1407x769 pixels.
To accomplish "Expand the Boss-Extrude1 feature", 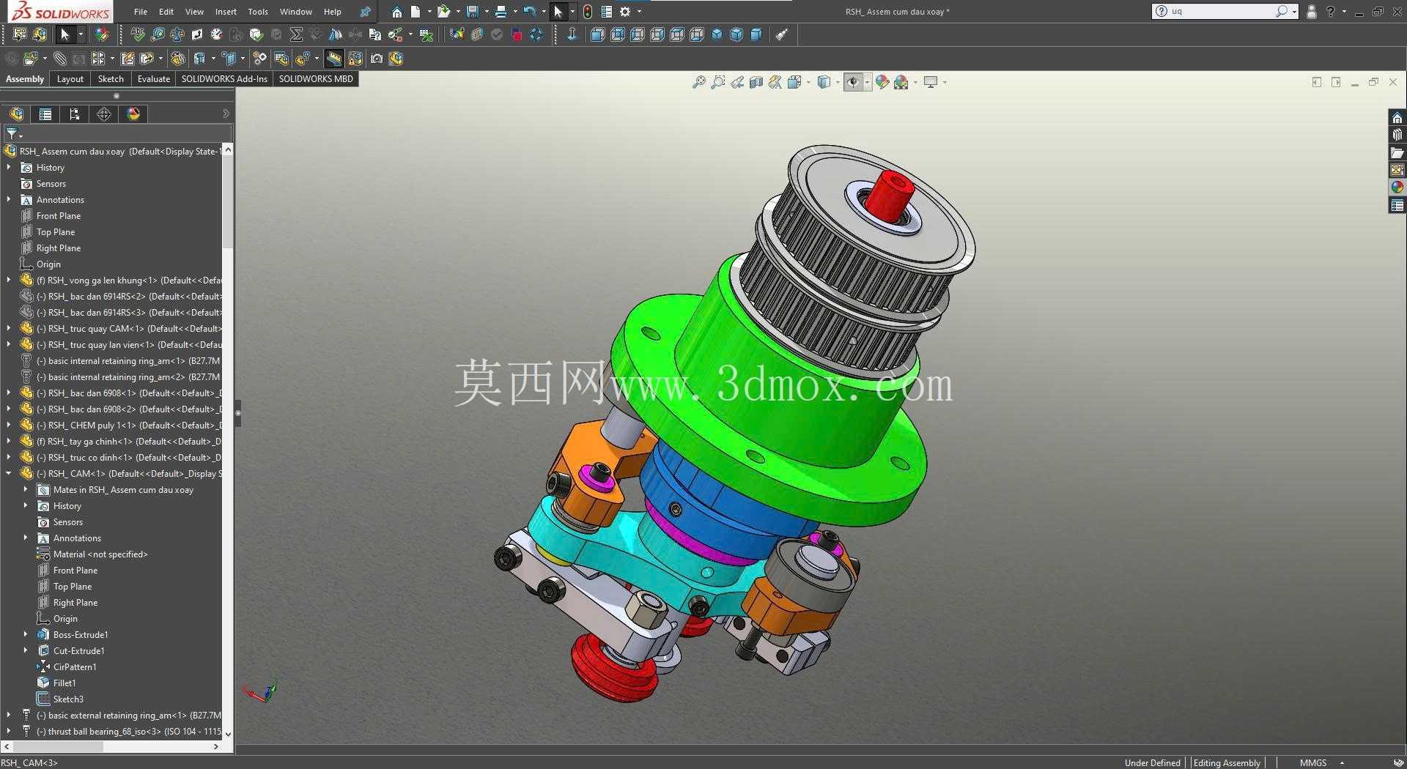I will coord(26,635).
